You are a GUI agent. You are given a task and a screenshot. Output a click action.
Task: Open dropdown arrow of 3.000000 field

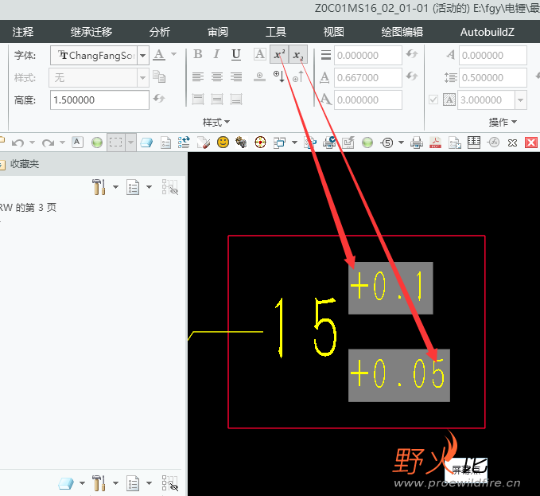click(x=521, y=100)
